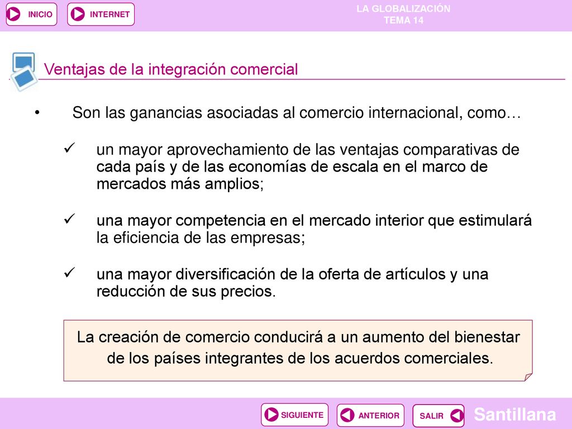Image resolution: width=572 pixels, height=429 pixels.
Task: Click the heading 'Ventajas de la integración comercial'
Action: [x=171, y=69]
